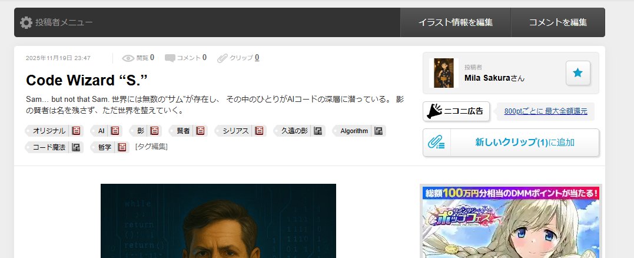Open dictionary icon next to 哲学 tag
The width and height of the screenshot is (634, 258).
[122, 147]
